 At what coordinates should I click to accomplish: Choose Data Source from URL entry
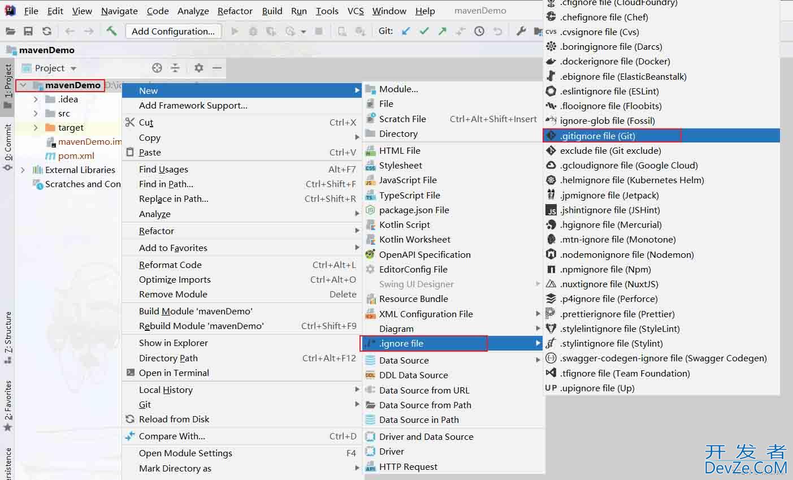[x=452, y=390]
